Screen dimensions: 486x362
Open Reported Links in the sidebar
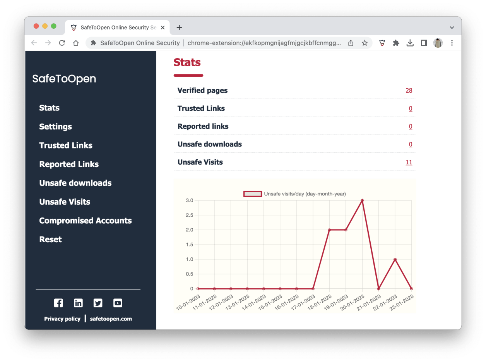pos(69,164)
